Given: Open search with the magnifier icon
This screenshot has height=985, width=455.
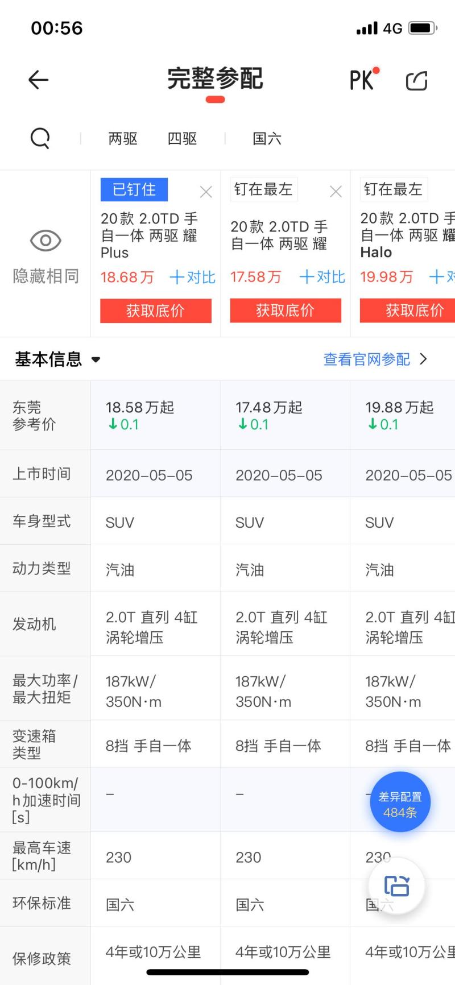Looking at the screenshot, I should [39, 138].
